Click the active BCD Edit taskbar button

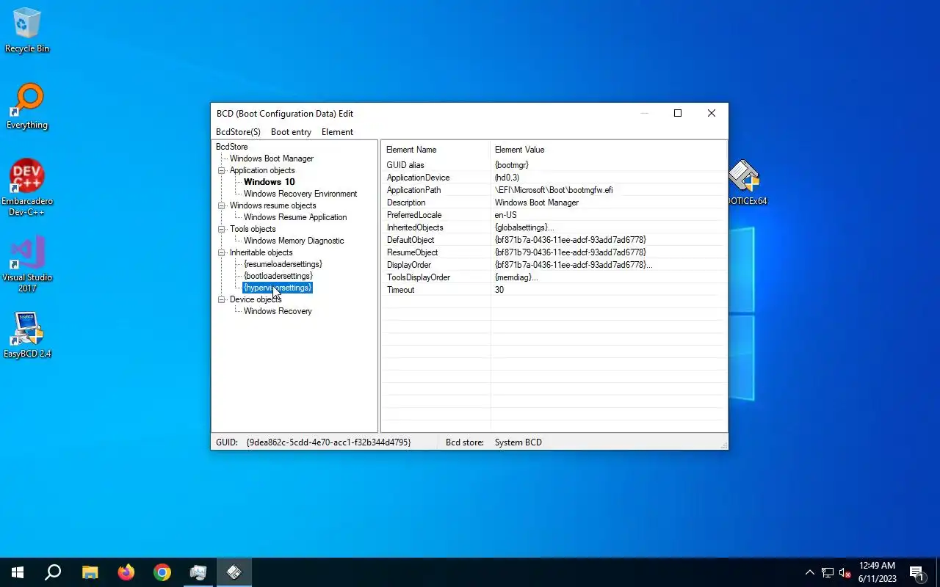234,572
